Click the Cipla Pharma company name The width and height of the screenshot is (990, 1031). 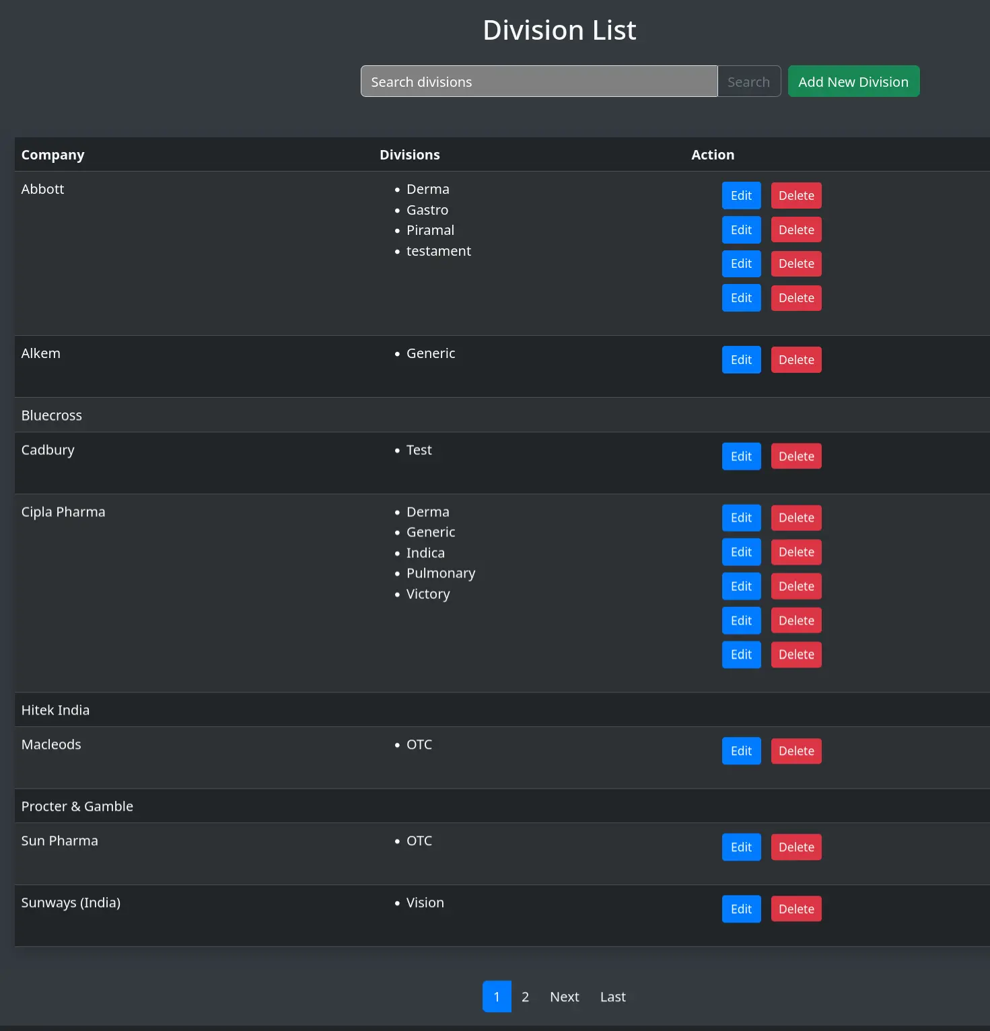tap(63, 512)
